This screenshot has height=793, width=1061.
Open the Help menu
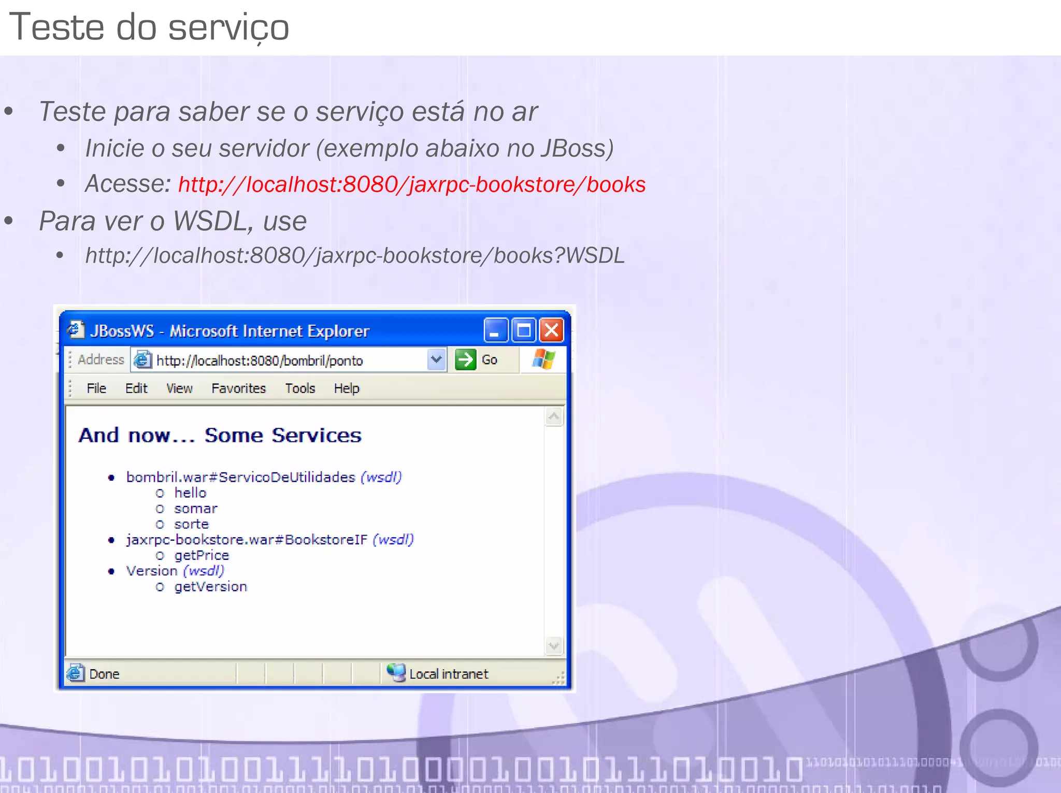pyautogui.click(x=347, y=388)
